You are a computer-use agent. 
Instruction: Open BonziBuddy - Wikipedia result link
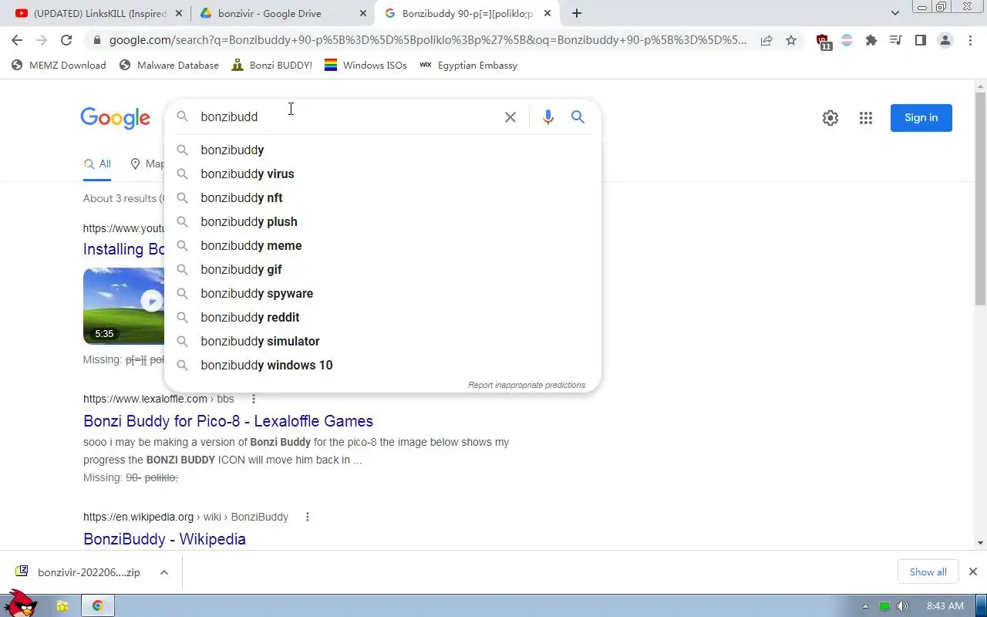164,539
